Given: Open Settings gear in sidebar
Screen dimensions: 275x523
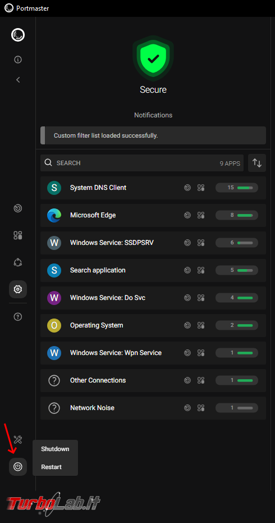Looking at the screenshot, I should pos(18,289).
